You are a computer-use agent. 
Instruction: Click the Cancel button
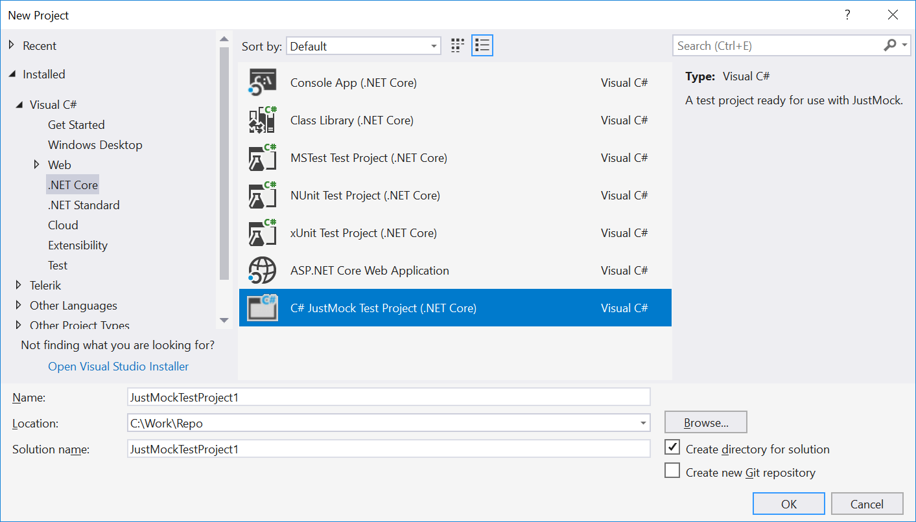point(867,504)
